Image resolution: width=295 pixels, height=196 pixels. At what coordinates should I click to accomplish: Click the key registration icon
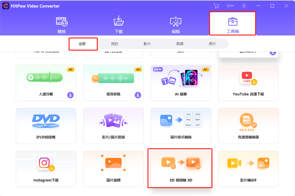230,6
